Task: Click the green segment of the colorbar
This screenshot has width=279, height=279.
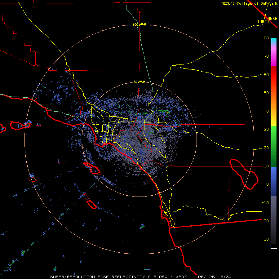Action: [274, 147]
